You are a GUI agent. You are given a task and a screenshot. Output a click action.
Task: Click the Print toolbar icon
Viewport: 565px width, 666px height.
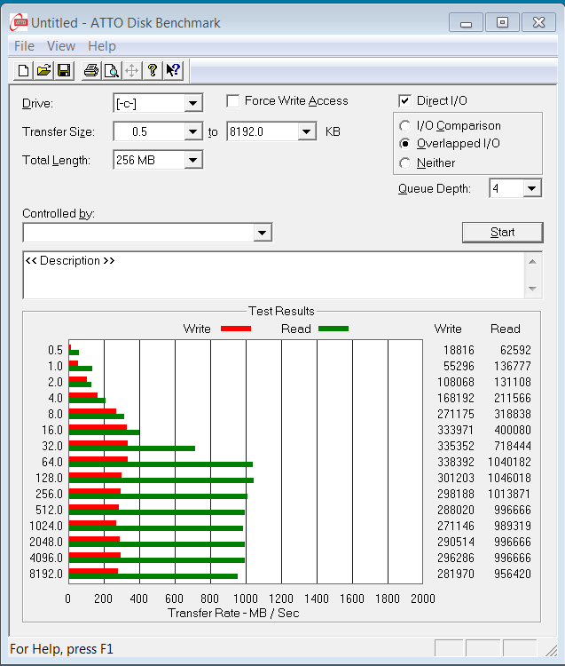pyautogui.click(x=91, y=70)
